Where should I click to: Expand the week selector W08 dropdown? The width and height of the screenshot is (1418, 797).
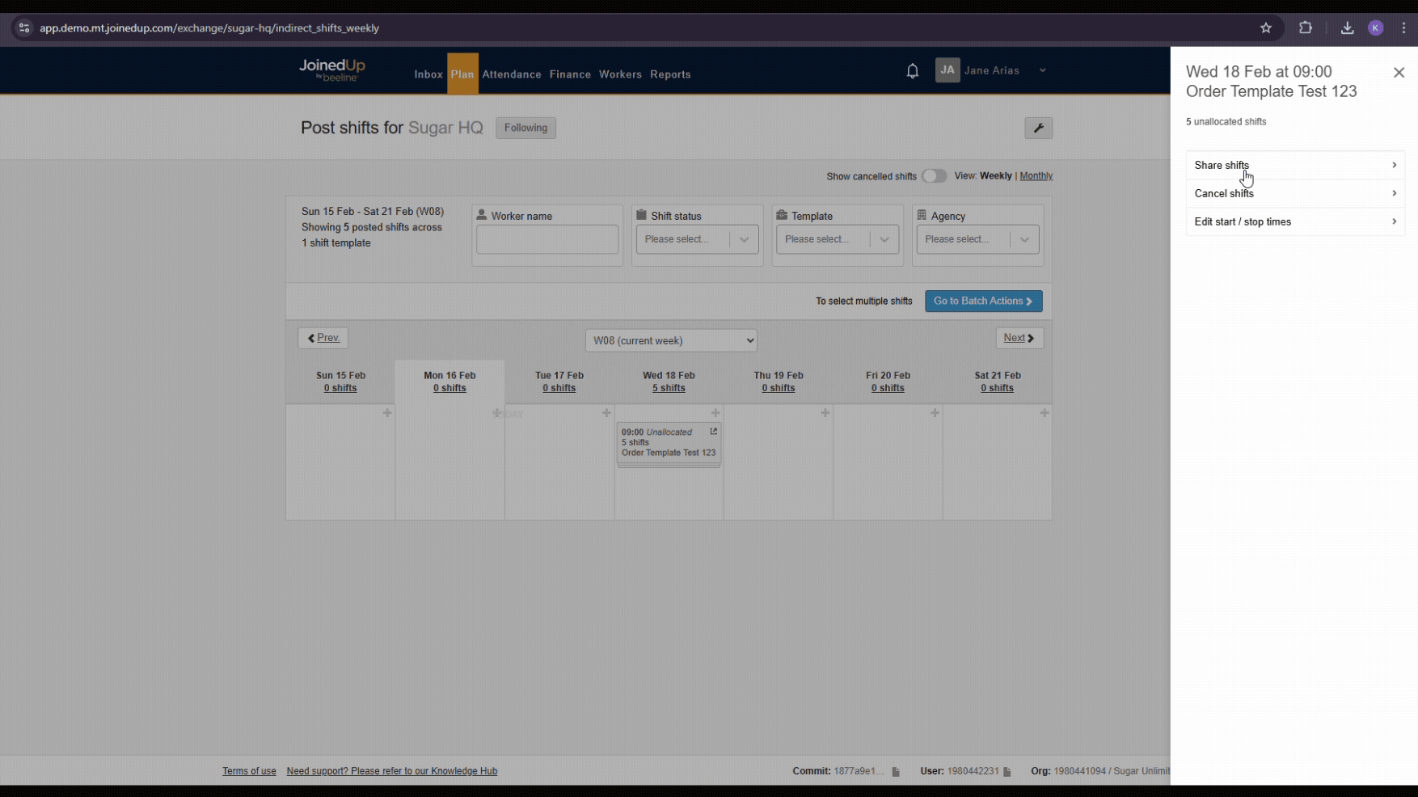(x=670, y=340)
